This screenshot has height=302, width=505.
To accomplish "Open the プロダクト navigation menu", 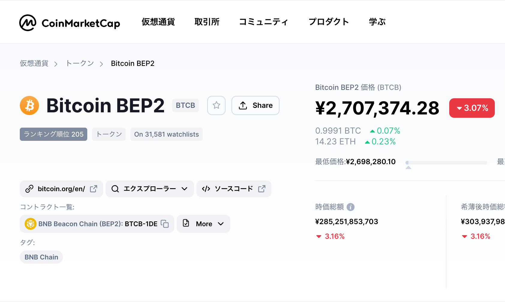I will click(x=329, y=22).
